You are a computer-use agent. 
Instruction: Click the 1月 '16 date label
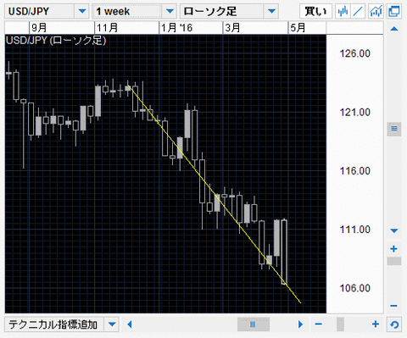177,28
